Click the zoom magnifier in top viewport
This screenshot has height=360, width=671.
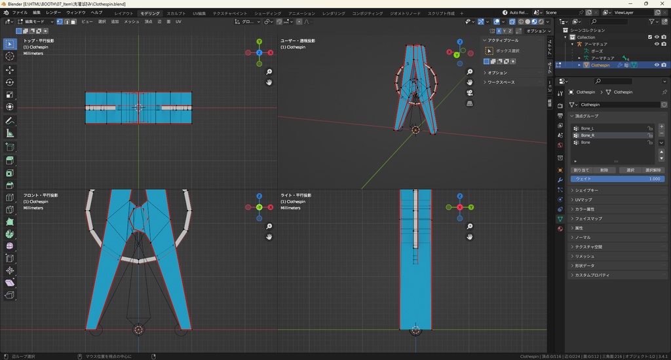point(269,72)
